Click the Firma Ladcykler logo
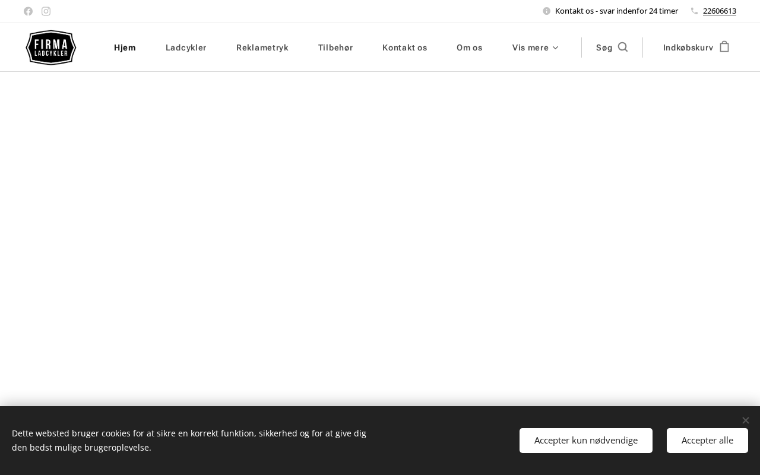 point(51,47)
